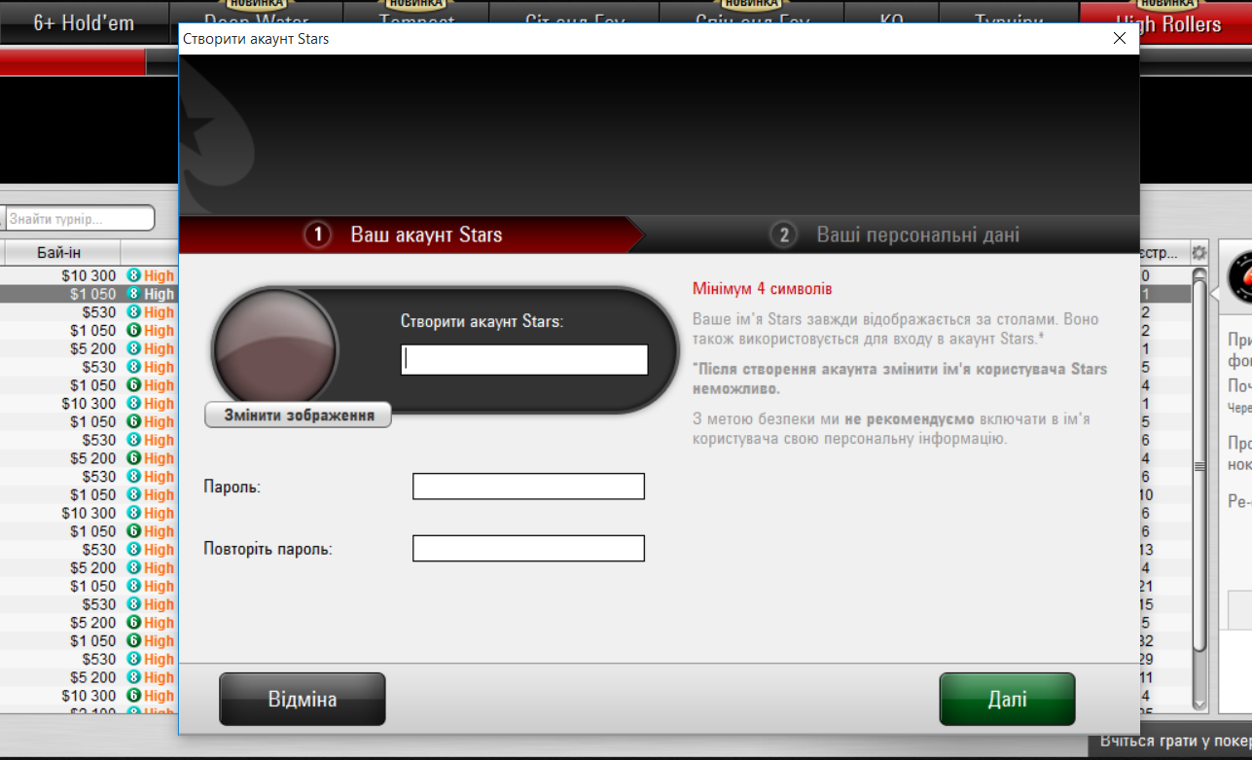Select step 2 Ваші персональні дані

(x=893, y=235)
